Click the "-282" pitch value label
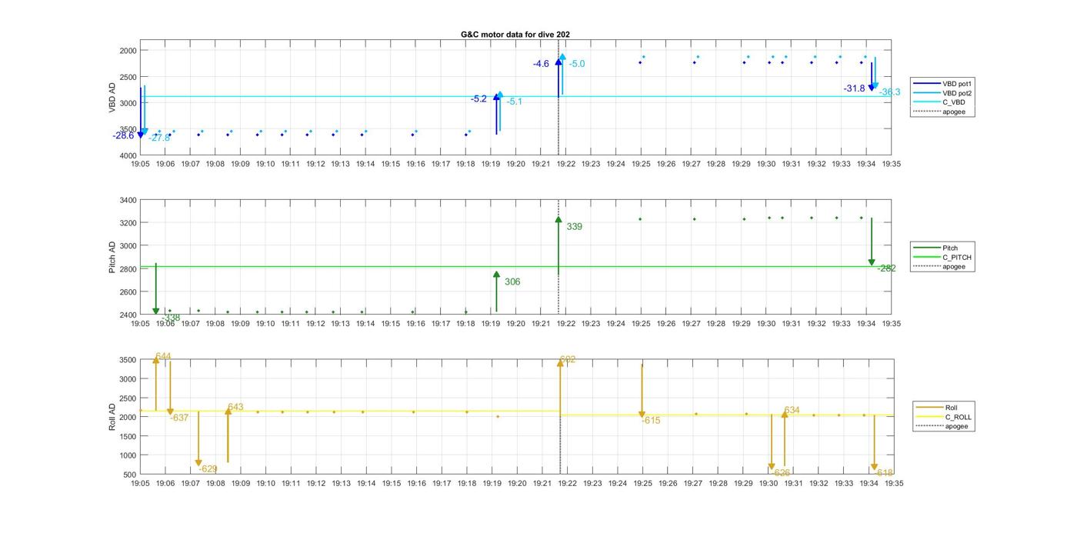The height and width of the screenshot is (533, 1077). (x=886, y=268)
